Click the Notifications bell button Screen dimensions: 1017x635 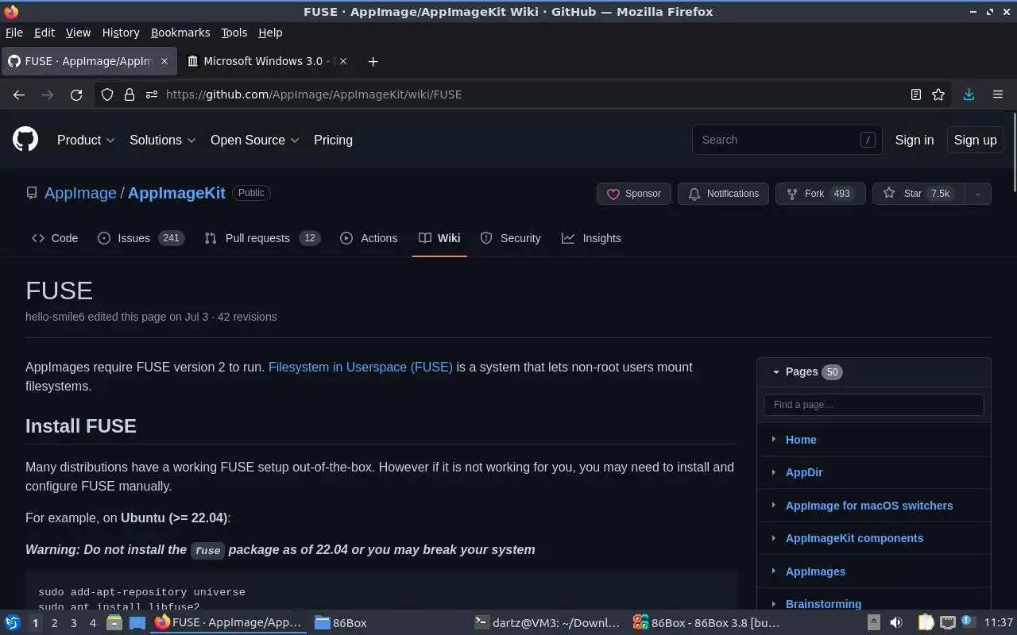(x=723, y=194)
